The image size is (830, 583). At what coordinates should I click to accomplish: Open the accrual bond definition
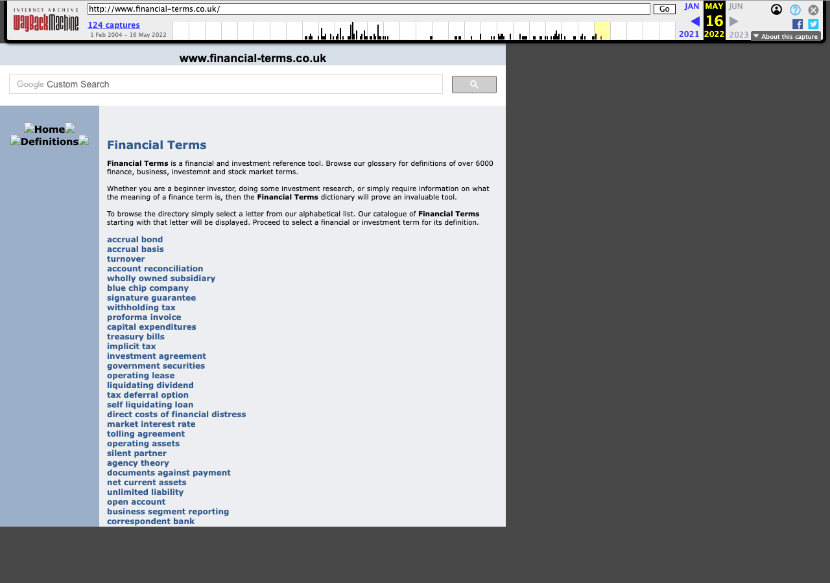135,239
